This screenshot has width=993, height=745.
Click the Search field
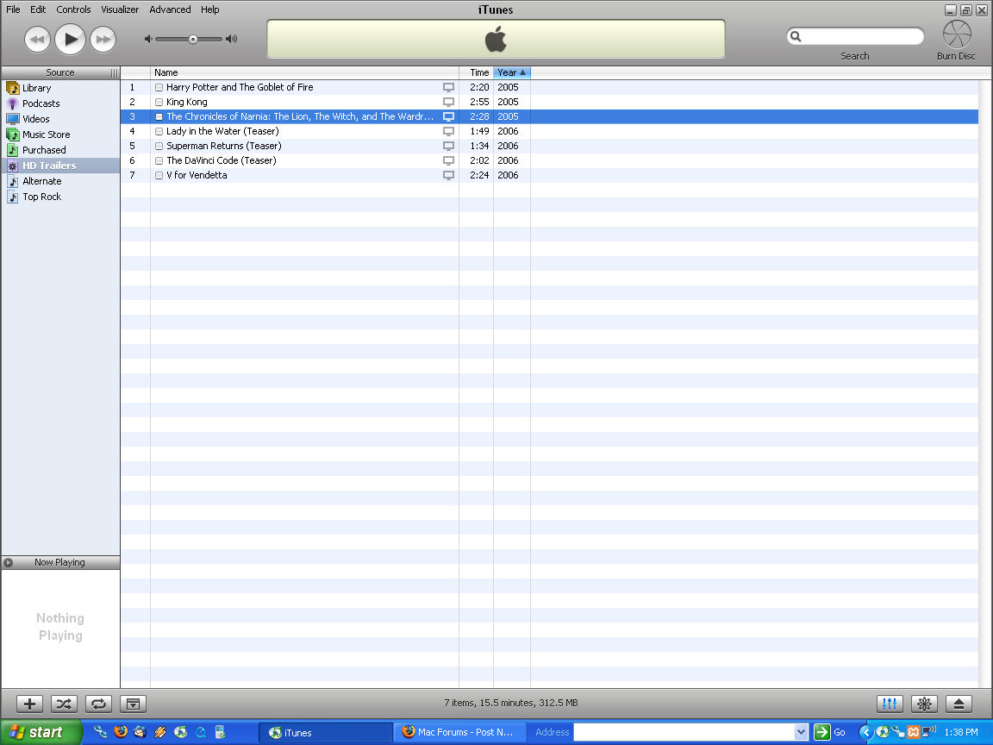(x=855, y=37)
